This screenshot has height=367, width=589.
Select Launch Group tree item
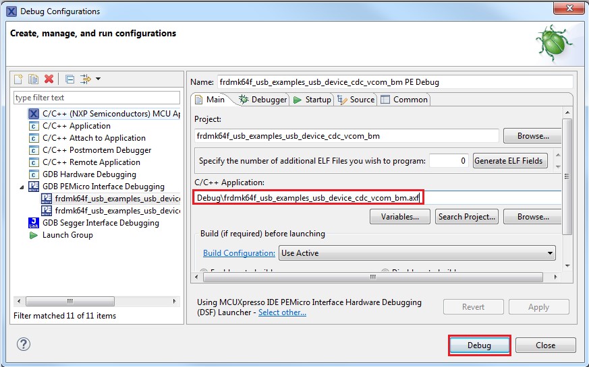point(67,235)
